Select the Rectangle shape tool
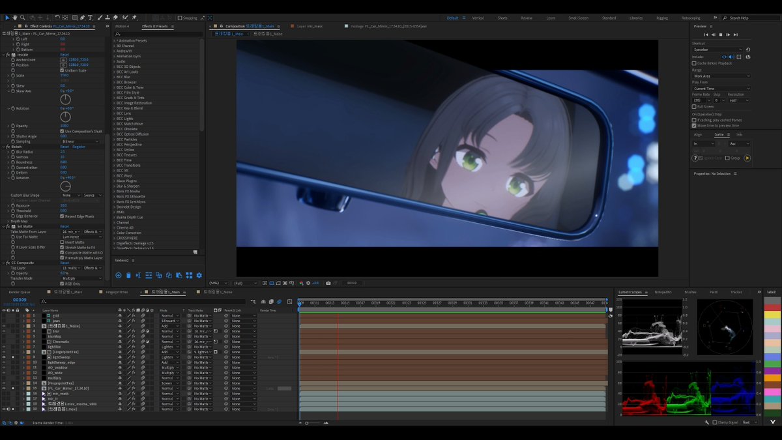 tap(74, 18)
